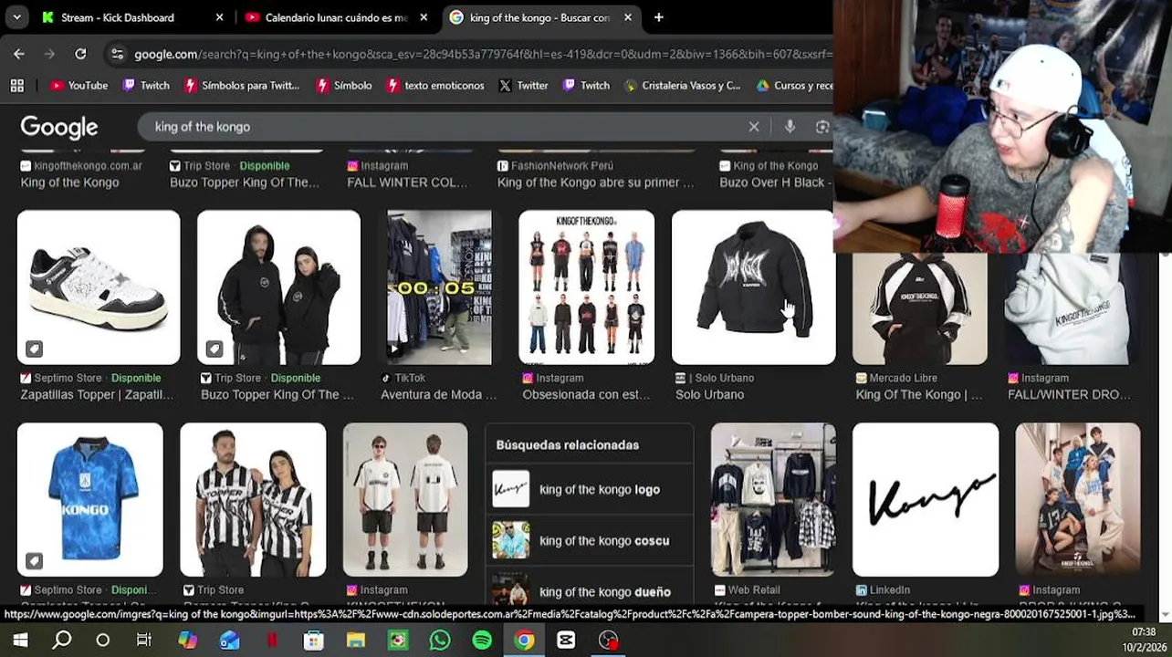
Task: Open the Zapatillas Topper sneaker image
Action: 99,287
